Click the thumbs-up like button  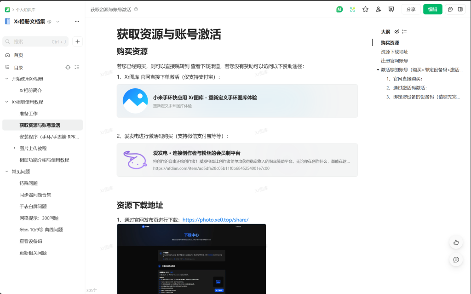coord(456,242)
